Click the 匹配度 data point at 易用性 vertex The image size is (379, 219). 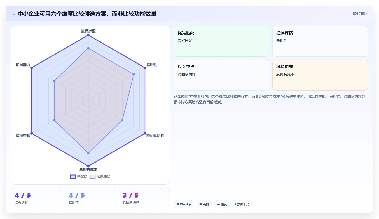[145, 68]
